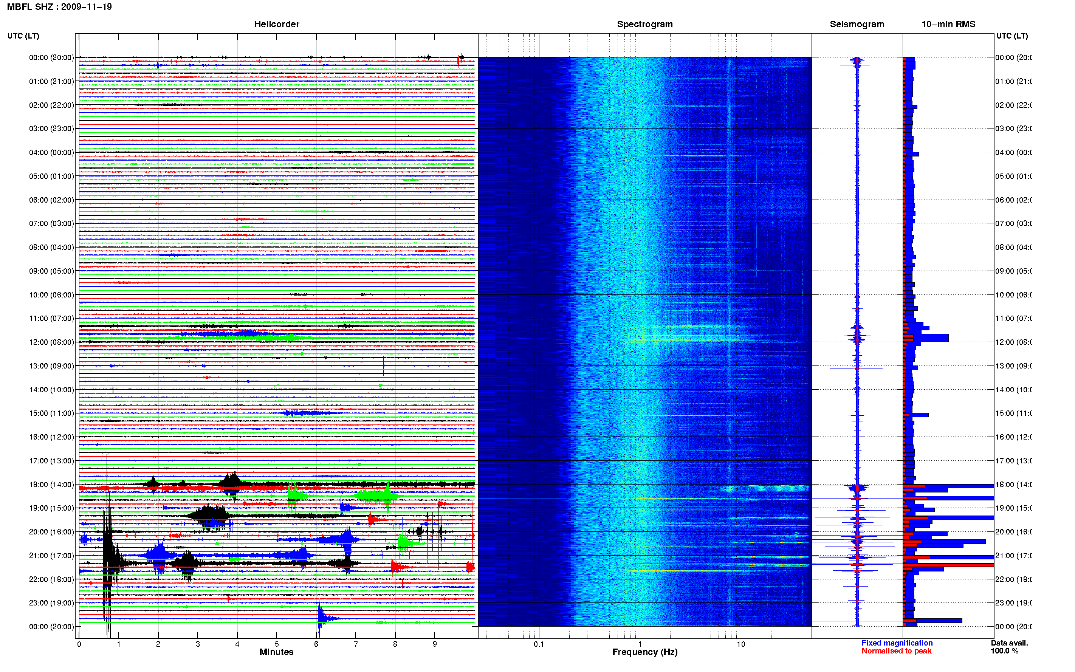Click the 'Fixed magnification' legend text
This screenshot has height=672, width=1075.
point(897,643)
